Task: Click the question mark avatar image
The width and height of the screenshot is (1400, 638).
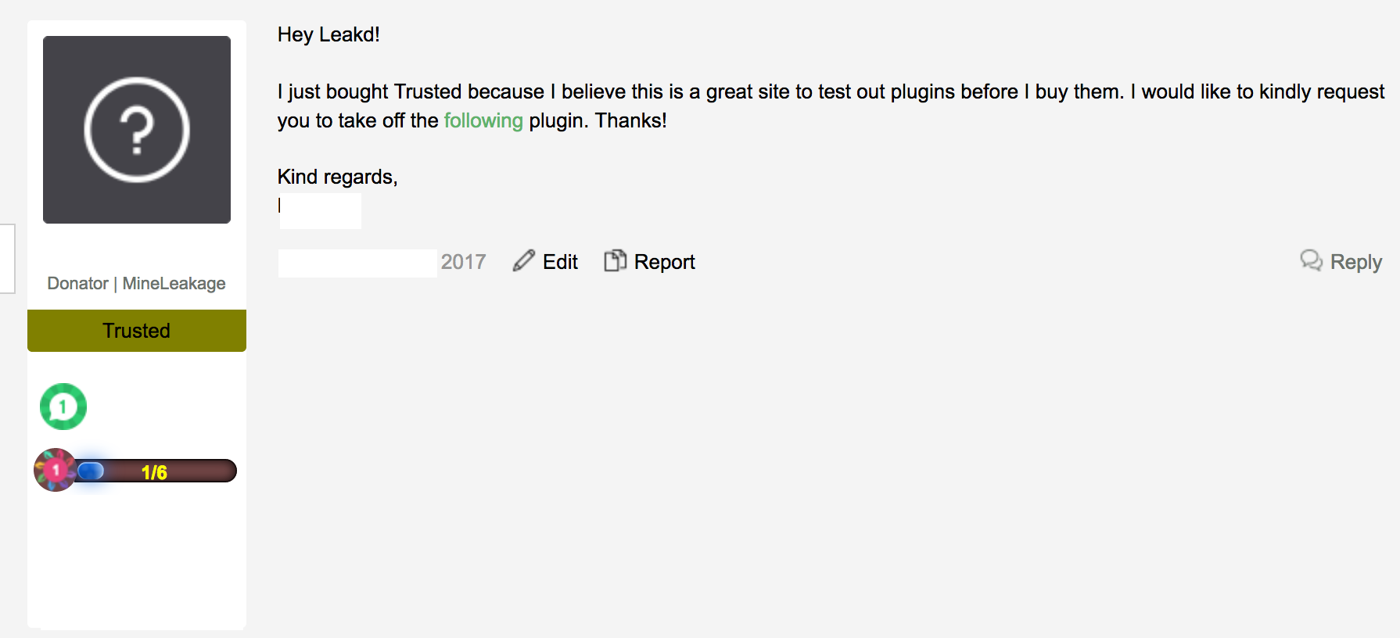Action: pyautogui.click(x=137, y=130)
